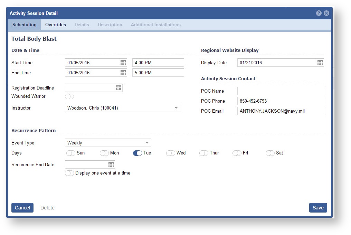
Task: Enable the Fri day toggle
Action: [x=237, y=153]
